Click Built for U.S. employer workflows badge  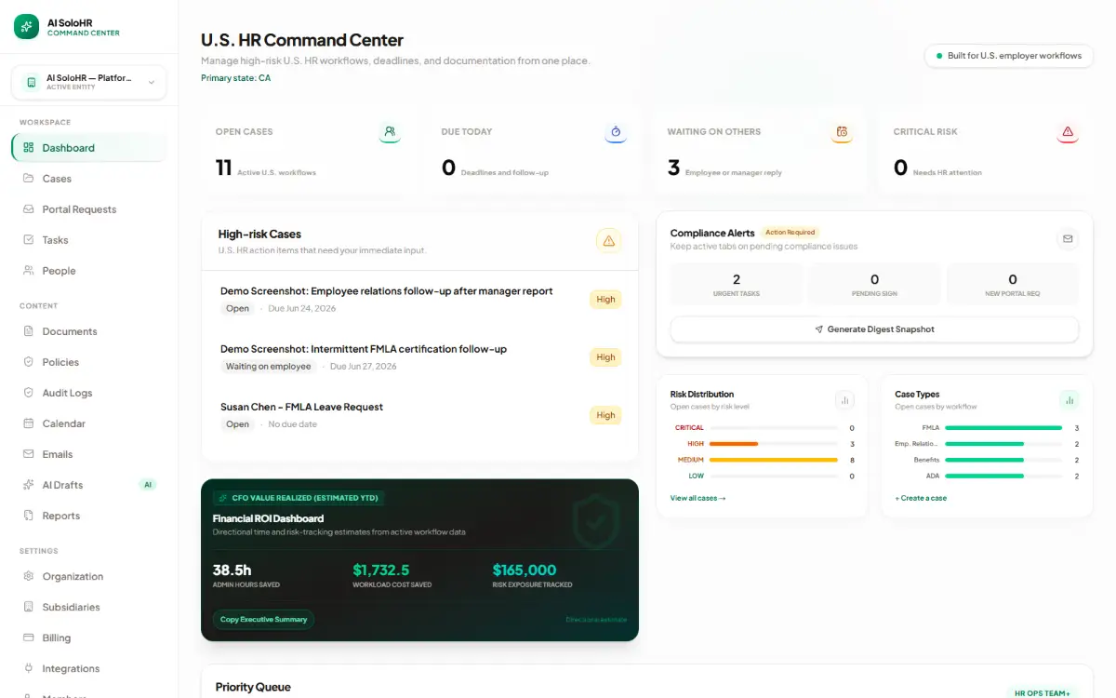coord(1009,56)
